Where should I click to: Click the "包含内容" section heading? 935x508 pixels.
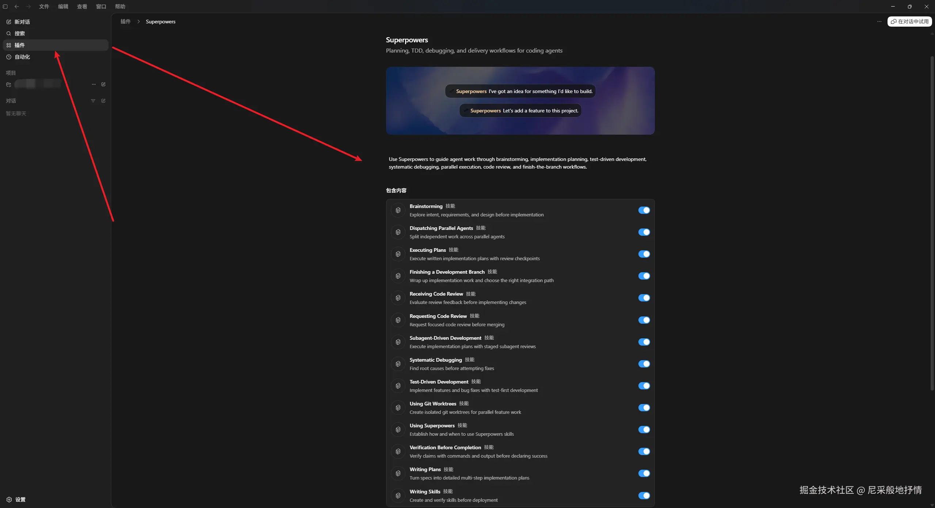(x=396, y=190)
